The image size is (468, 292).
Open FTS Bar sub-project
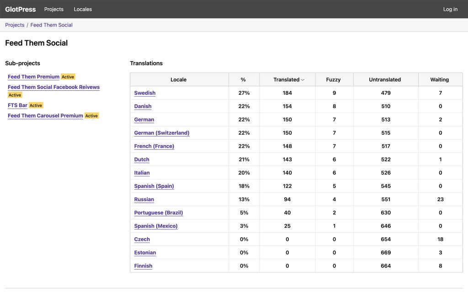(x=17, y=105)
